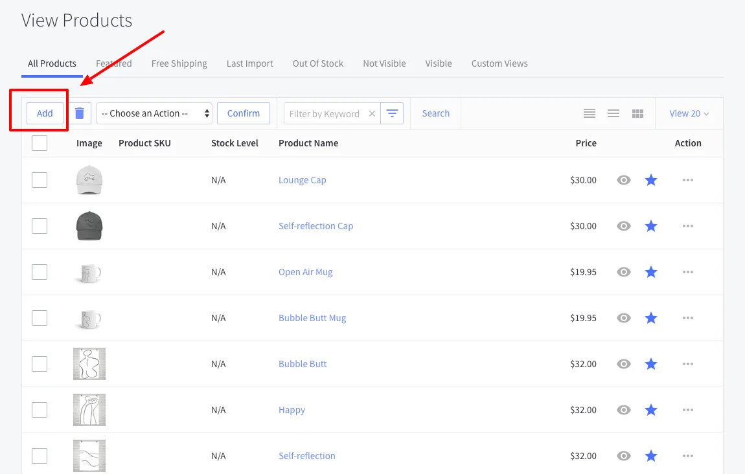The width and height of the screenshot is (745, 474).
Task: Switch to expanded list view icon
Action: click(x=589, y=113)
